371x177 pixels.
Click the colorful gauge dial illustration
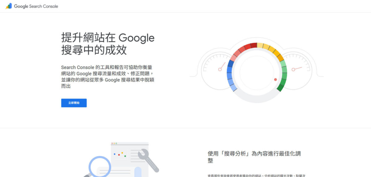click(257, 73)
